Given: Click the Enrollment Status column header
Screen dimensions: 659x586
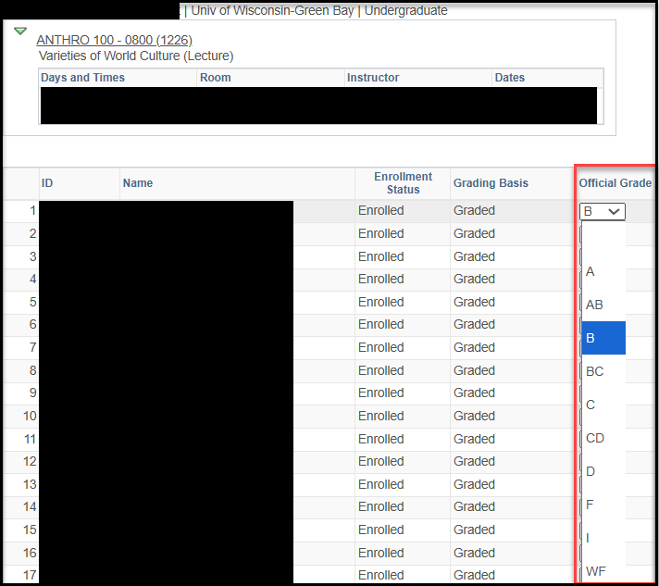Looking at the screenshot, I should point(403,183).
